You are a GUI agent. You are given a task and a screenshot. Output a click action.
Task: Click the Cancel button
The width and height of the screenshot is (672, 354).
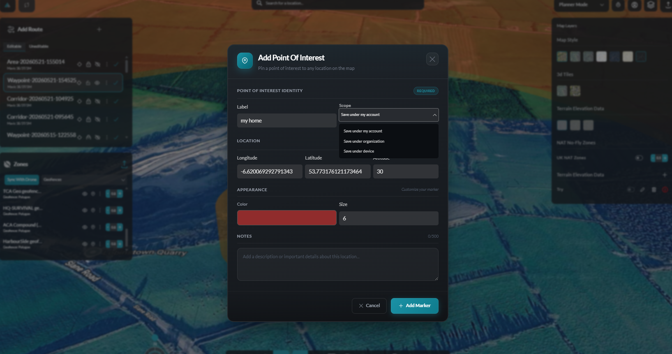[x=369, y=305]
